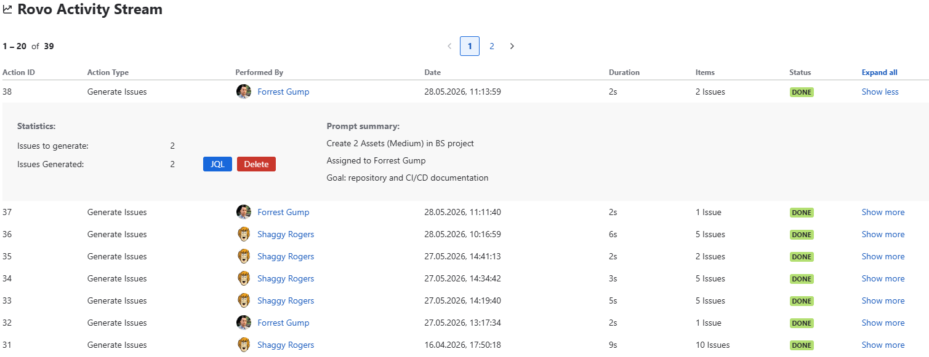Image resolution: width=929 pixels, height=357 pixels.
Task: Open Forrest Gump profile in action 32 row
Action: tap(283, 323)
